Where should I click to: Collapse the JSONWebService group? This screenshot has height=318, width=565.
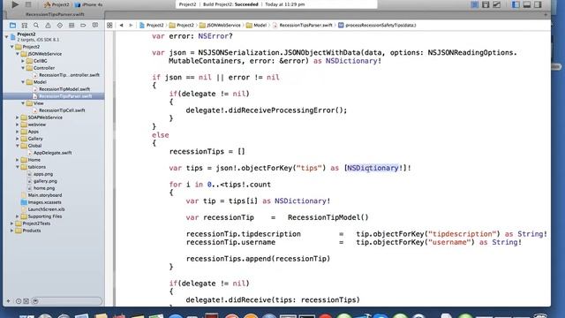coord(18,54)
